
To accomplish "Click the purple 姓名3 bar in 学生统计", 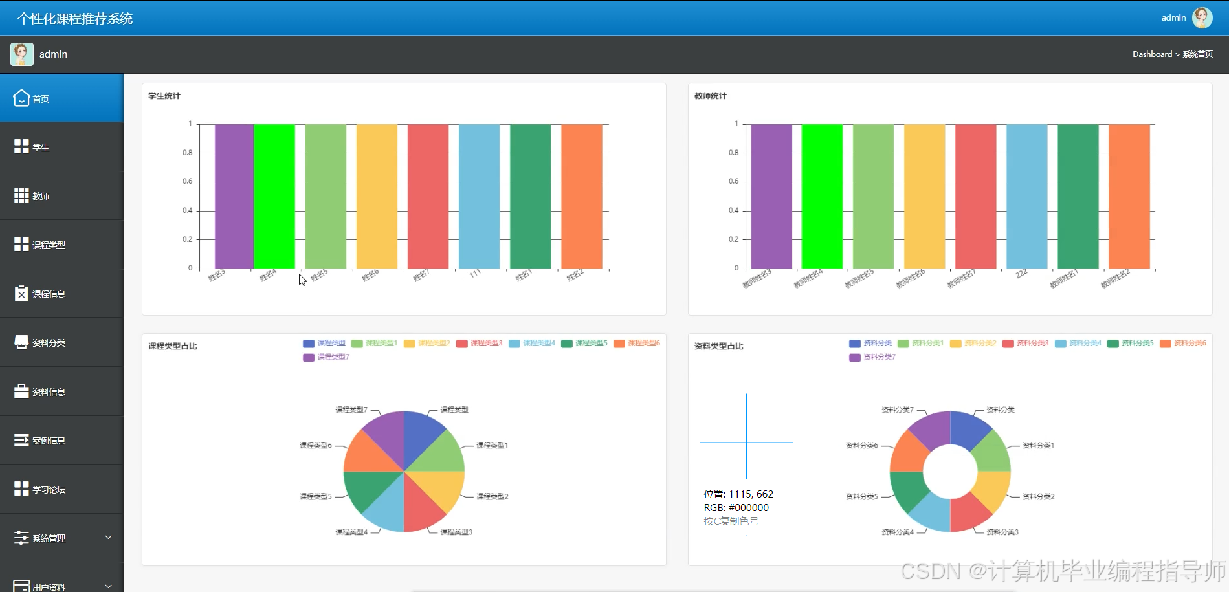I will pyautogui.click(x=234, y=196).
